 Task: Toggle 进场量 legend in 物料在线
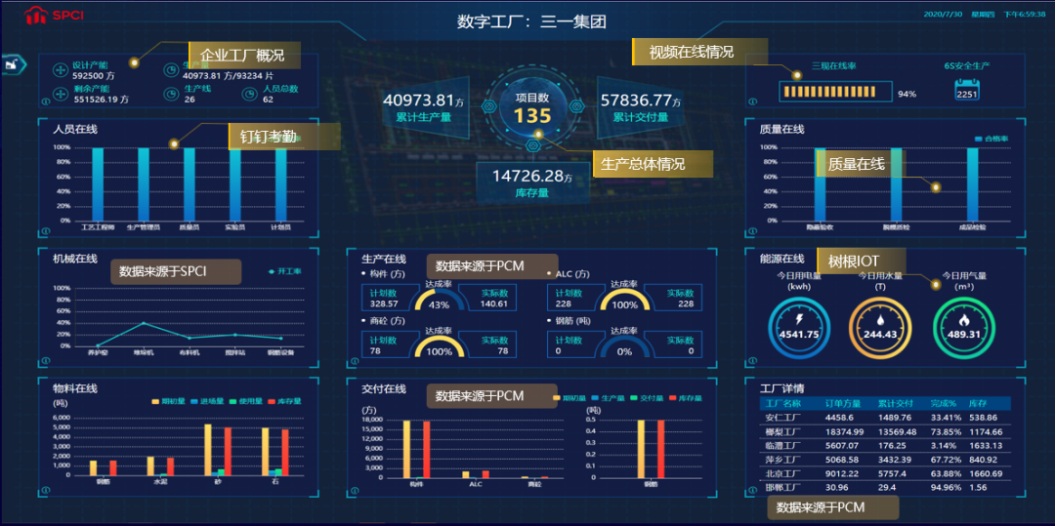click(206, 401)
